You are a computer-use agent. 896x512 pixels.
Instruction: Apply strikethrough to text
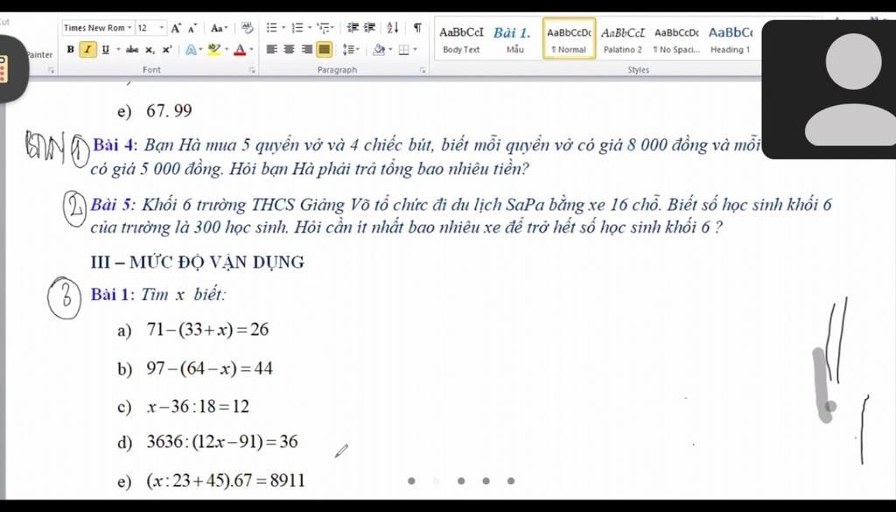point(132,50)
